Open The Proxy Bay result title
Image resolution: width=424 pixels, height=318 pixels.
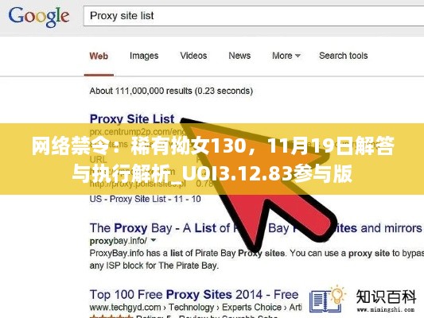point(255,228)
